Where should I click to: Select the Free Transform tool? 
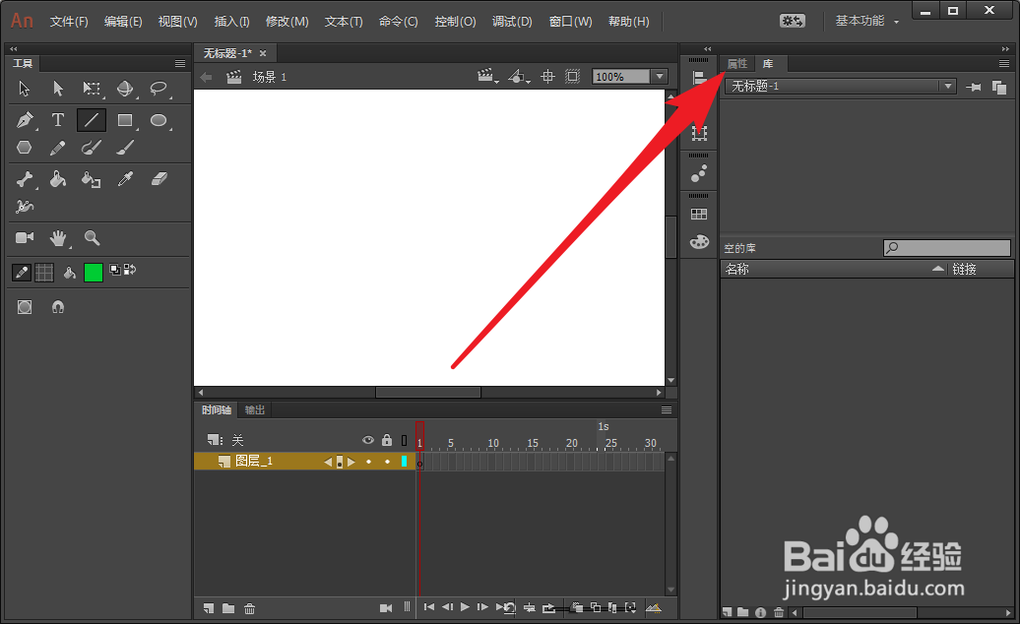(91, 88)
